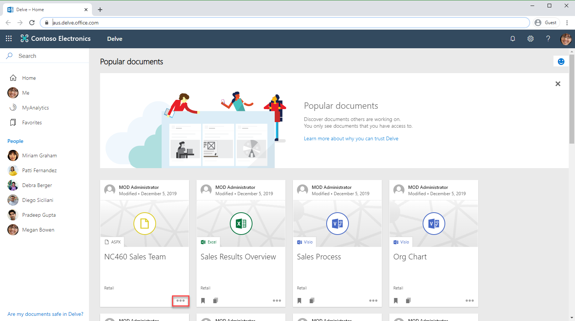Open the help question mark
The width and height of the screenshot is (575, 321).
tap(548, 39)
